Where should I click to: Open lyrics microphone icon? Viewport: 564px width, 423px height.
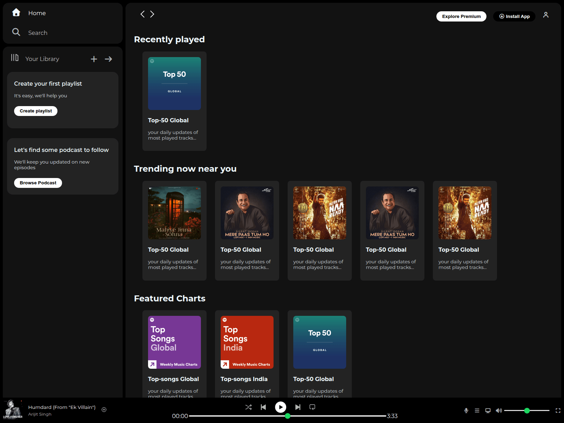pos(466,410)
